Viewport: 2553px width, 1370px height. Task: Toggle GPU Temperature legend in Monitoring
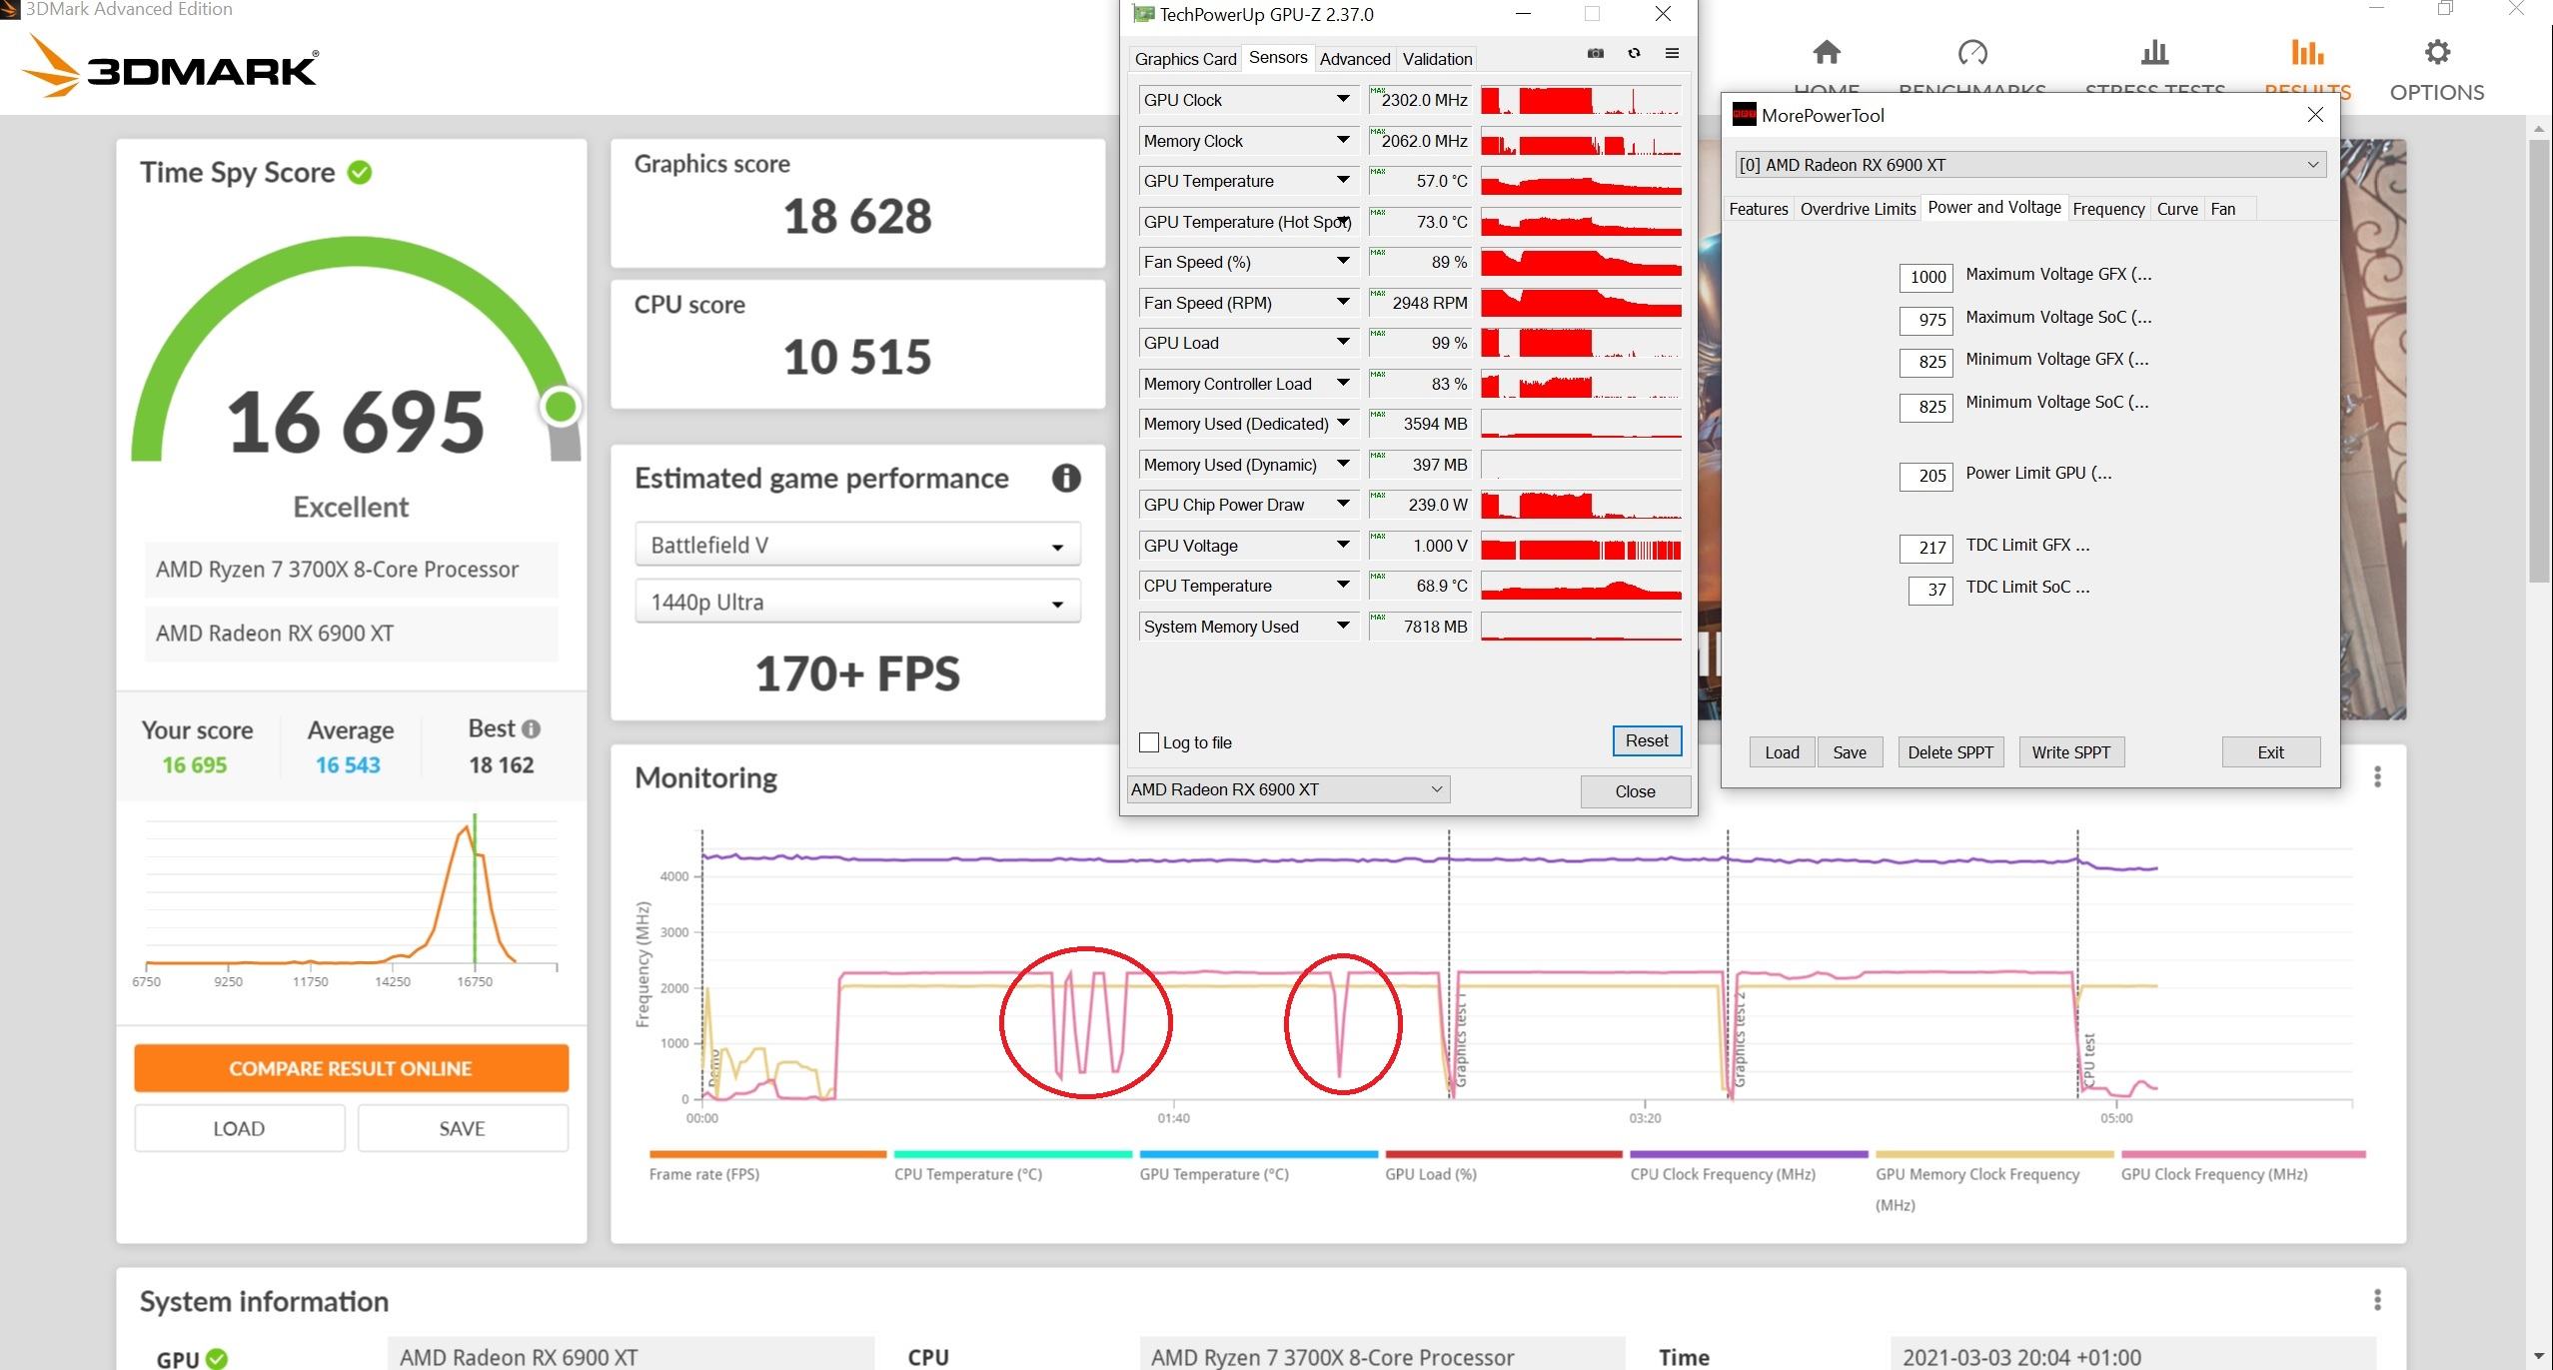[x=1258, y=1166]
